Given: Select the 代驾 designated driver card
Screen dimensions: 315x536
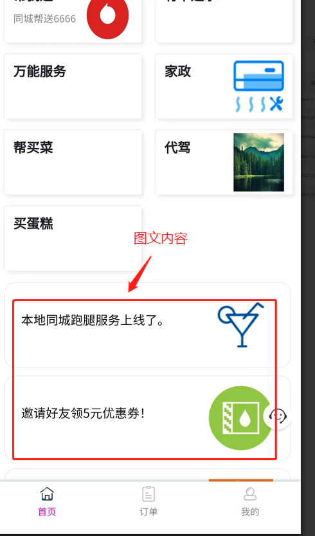Looking at the screenshot, I should (224, 162).
